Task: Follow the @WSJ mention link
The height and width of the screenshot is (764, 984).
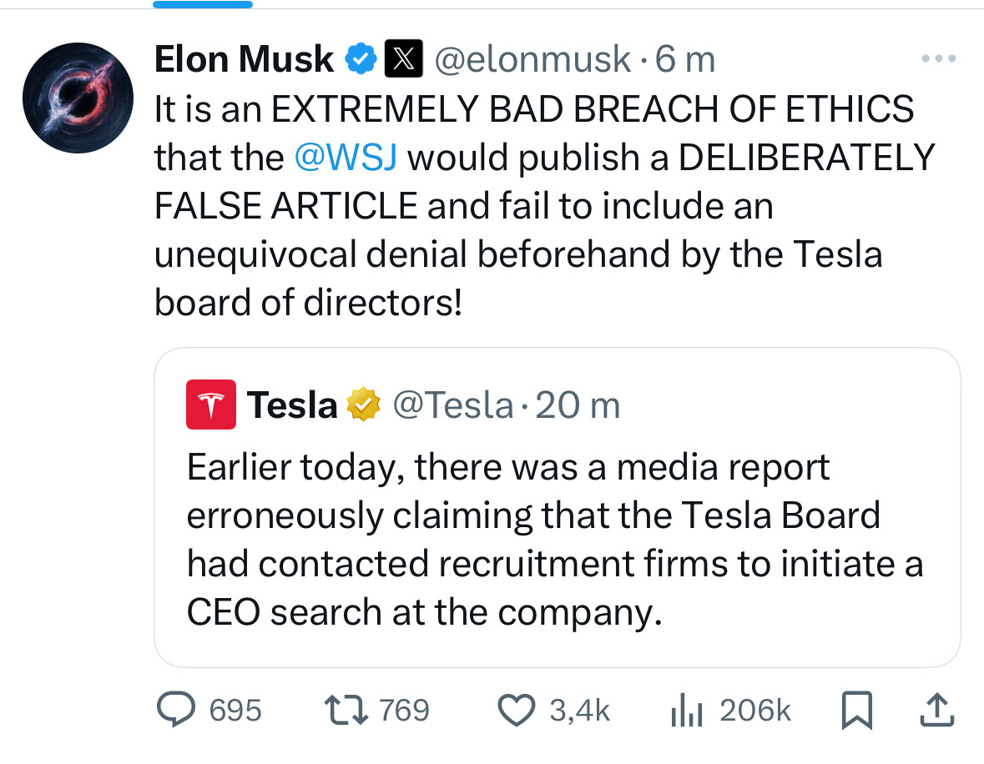Action: click(x=346, y=157)
